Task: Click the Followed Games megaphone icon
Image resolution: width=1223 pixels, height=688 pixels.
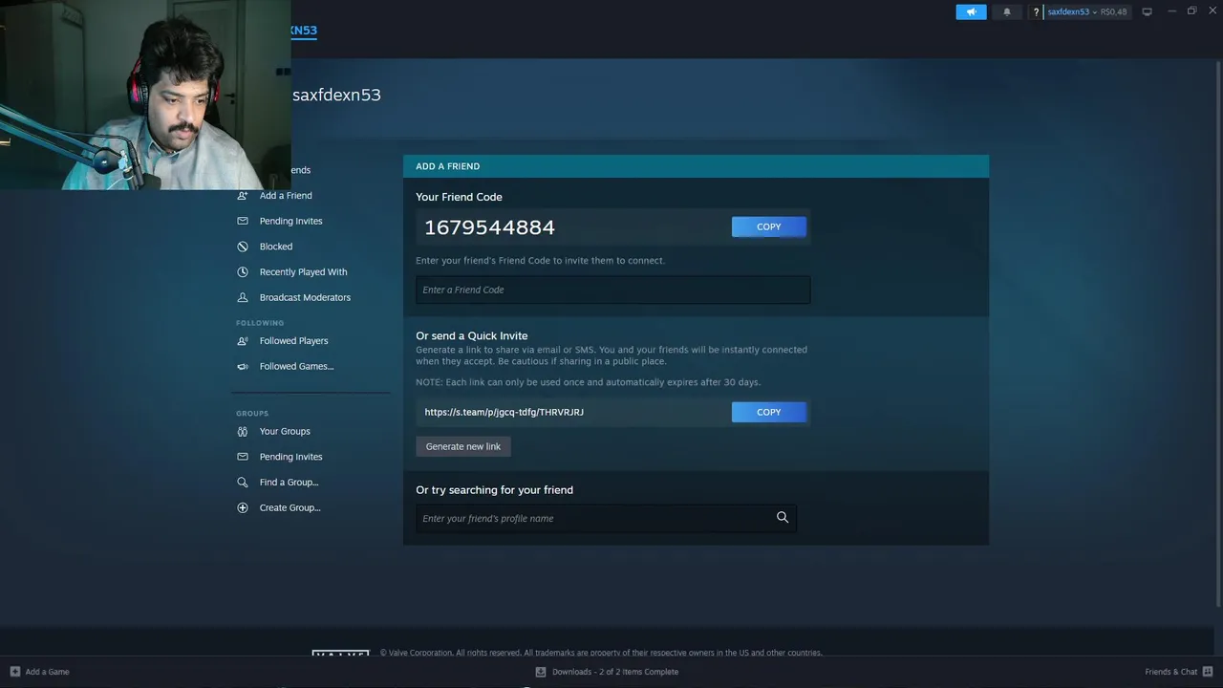Action: coord(243,366)
